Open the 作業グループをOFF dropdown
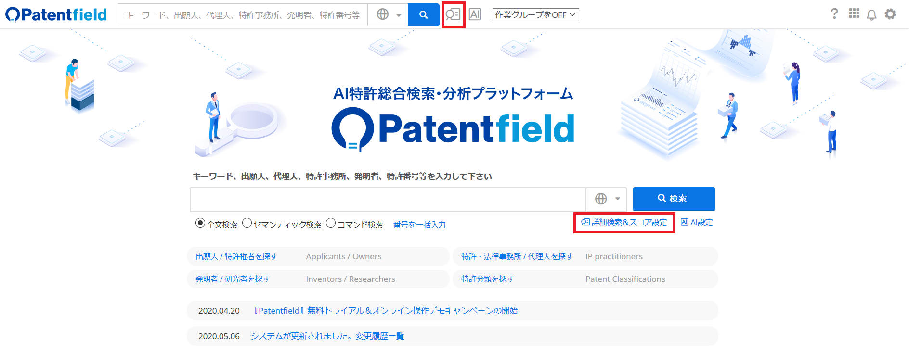909x355 pixels. pyautogui.click(x=536, y=15)
